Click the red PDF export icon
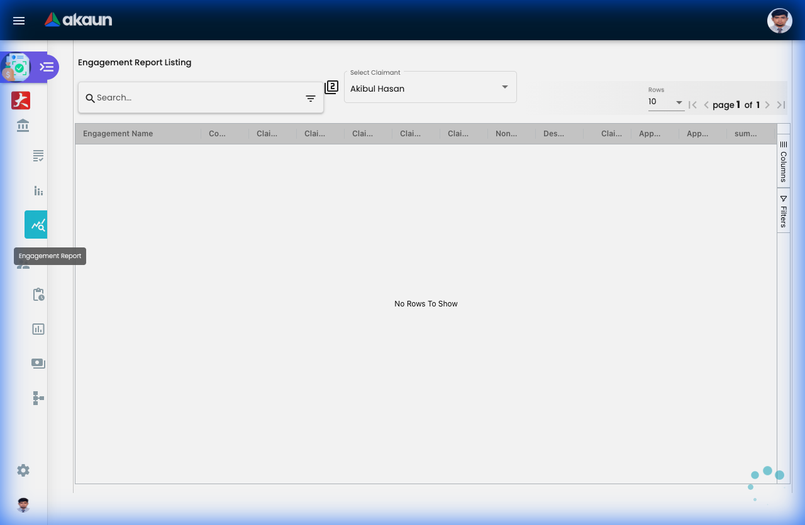 (20, 100)
